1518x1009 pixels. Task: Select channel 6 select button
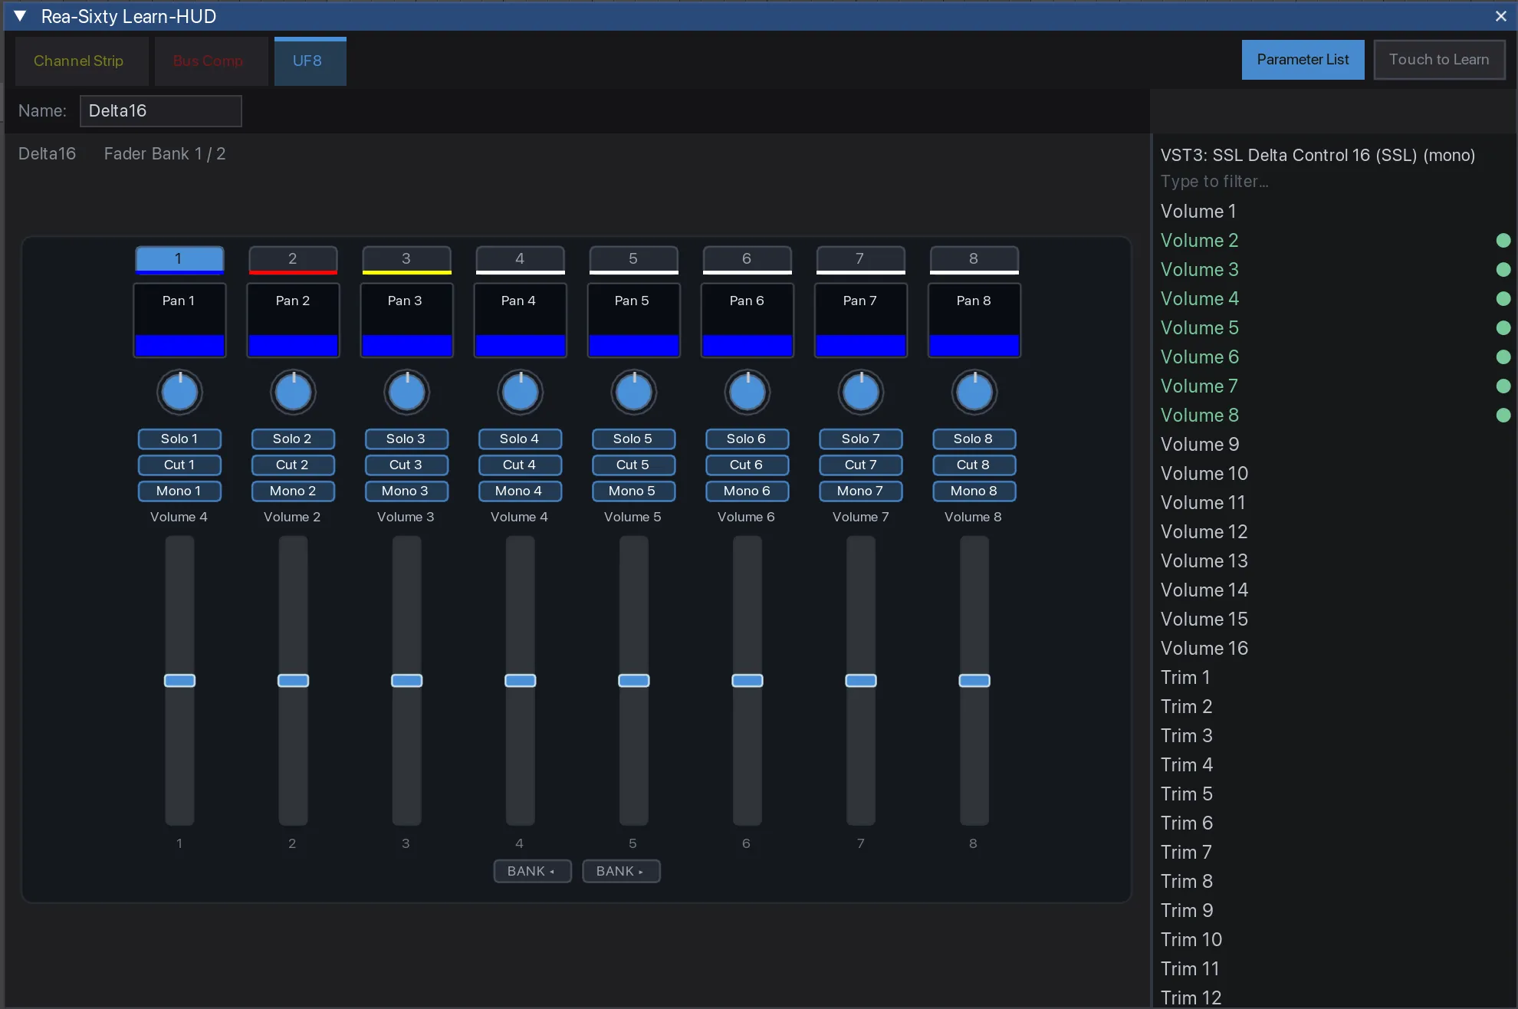tap(747, 259)
